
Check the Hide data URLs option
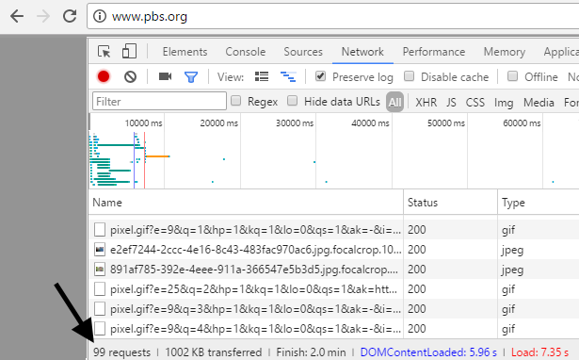point(292,101)
